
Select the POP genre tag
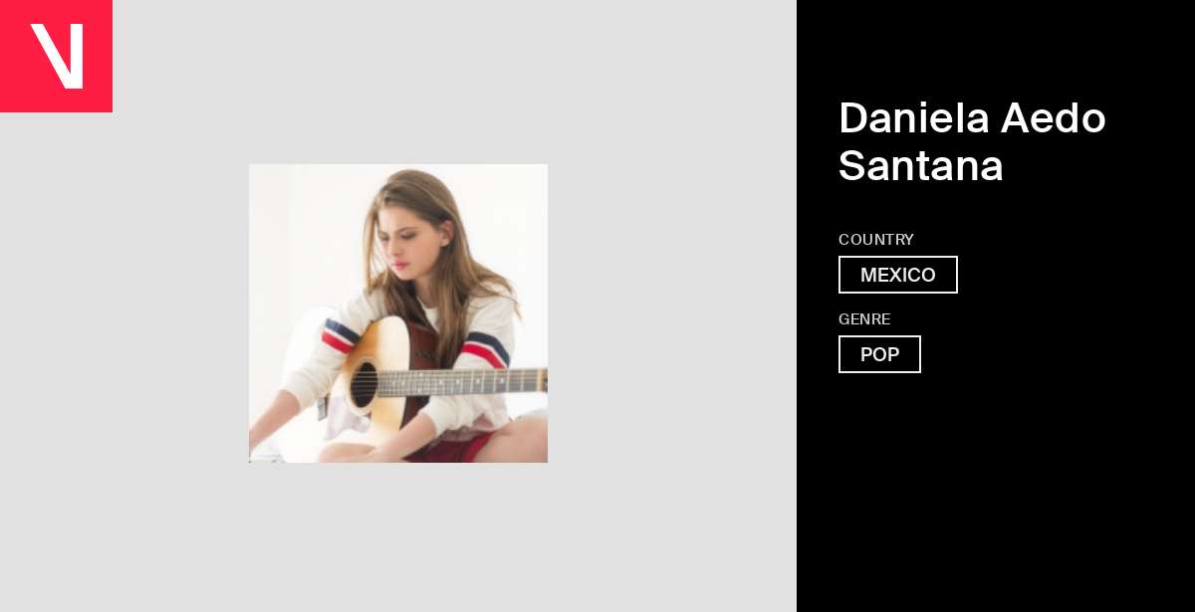pyautogui.click(x=879, y=354)
